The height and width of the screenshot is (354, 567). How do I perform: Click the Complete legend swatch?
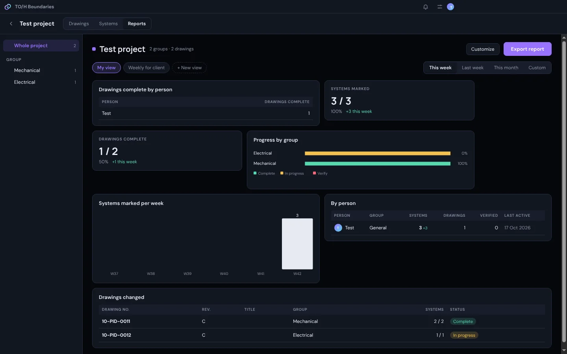click(x=255, y=173)
